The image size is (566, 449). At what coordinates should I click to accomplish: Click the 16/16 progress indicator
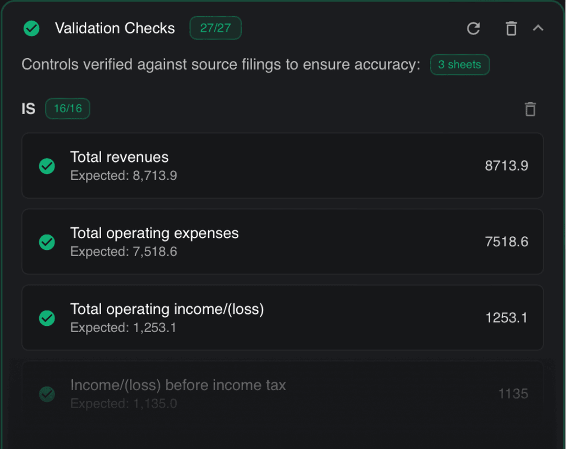(x=67, y=108)
